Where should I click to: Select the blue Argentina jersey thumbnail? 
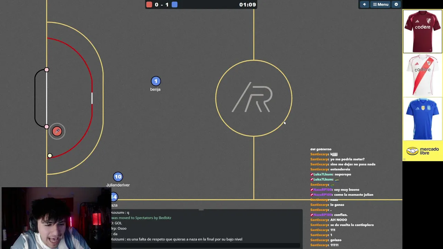click(x=423, y=119)
